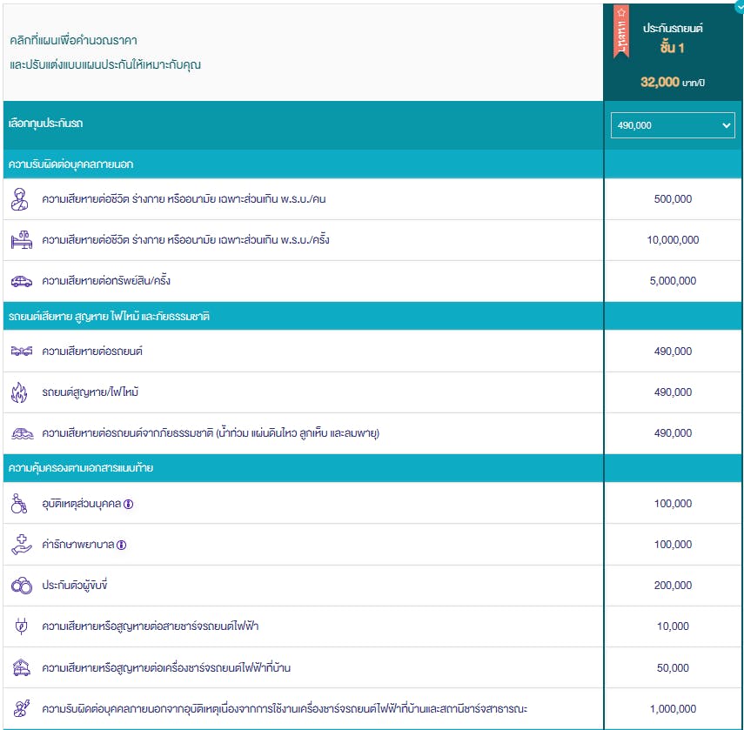Click the plug icon for EV charging cable
Screen dimensions: 744x730
[21, 626]
